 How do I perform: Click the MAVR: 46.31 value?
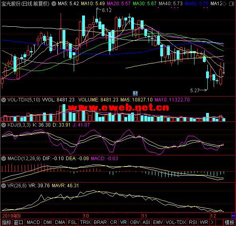pyautogui.click(x=65, y=186)
